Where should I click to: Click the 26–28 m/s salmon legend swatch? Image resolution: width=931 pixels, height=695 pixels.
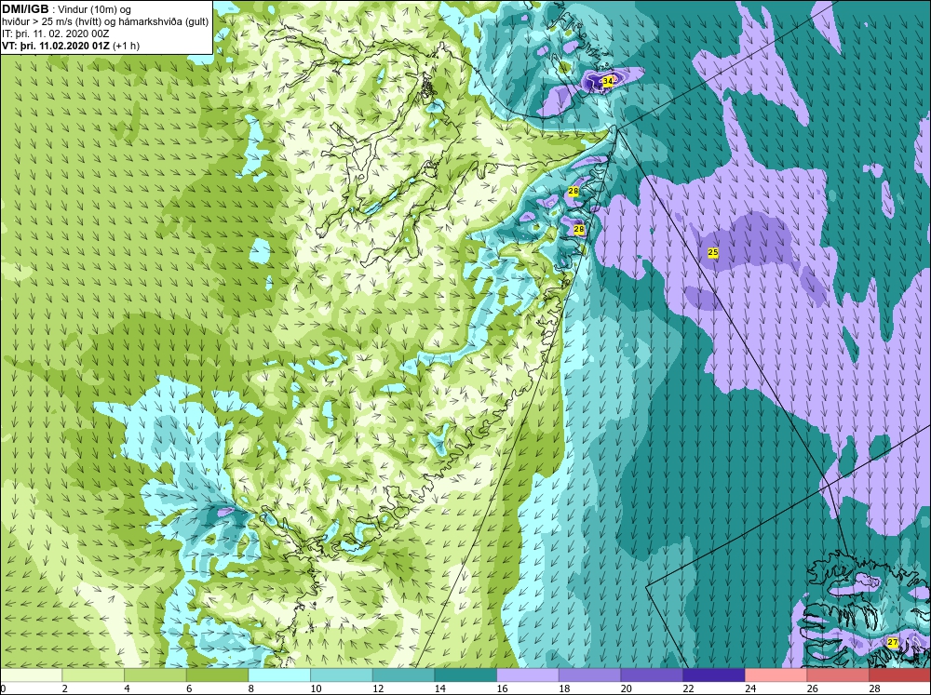tap(838, 675)
